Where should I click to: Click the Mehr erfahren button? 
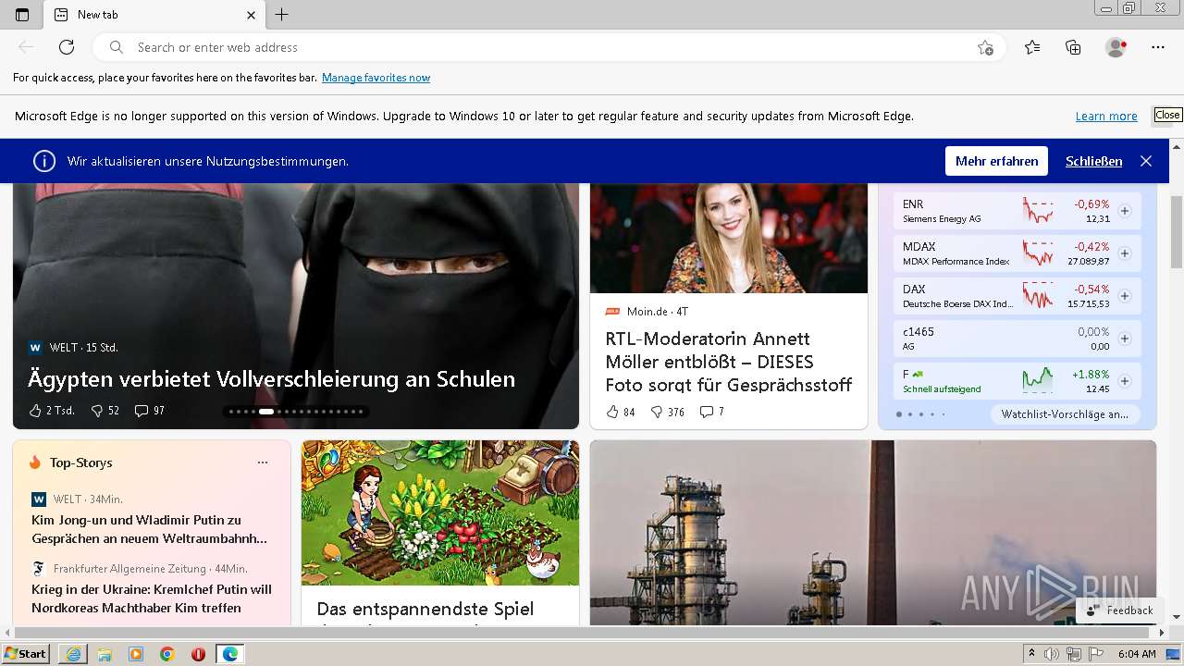[996, 161]
